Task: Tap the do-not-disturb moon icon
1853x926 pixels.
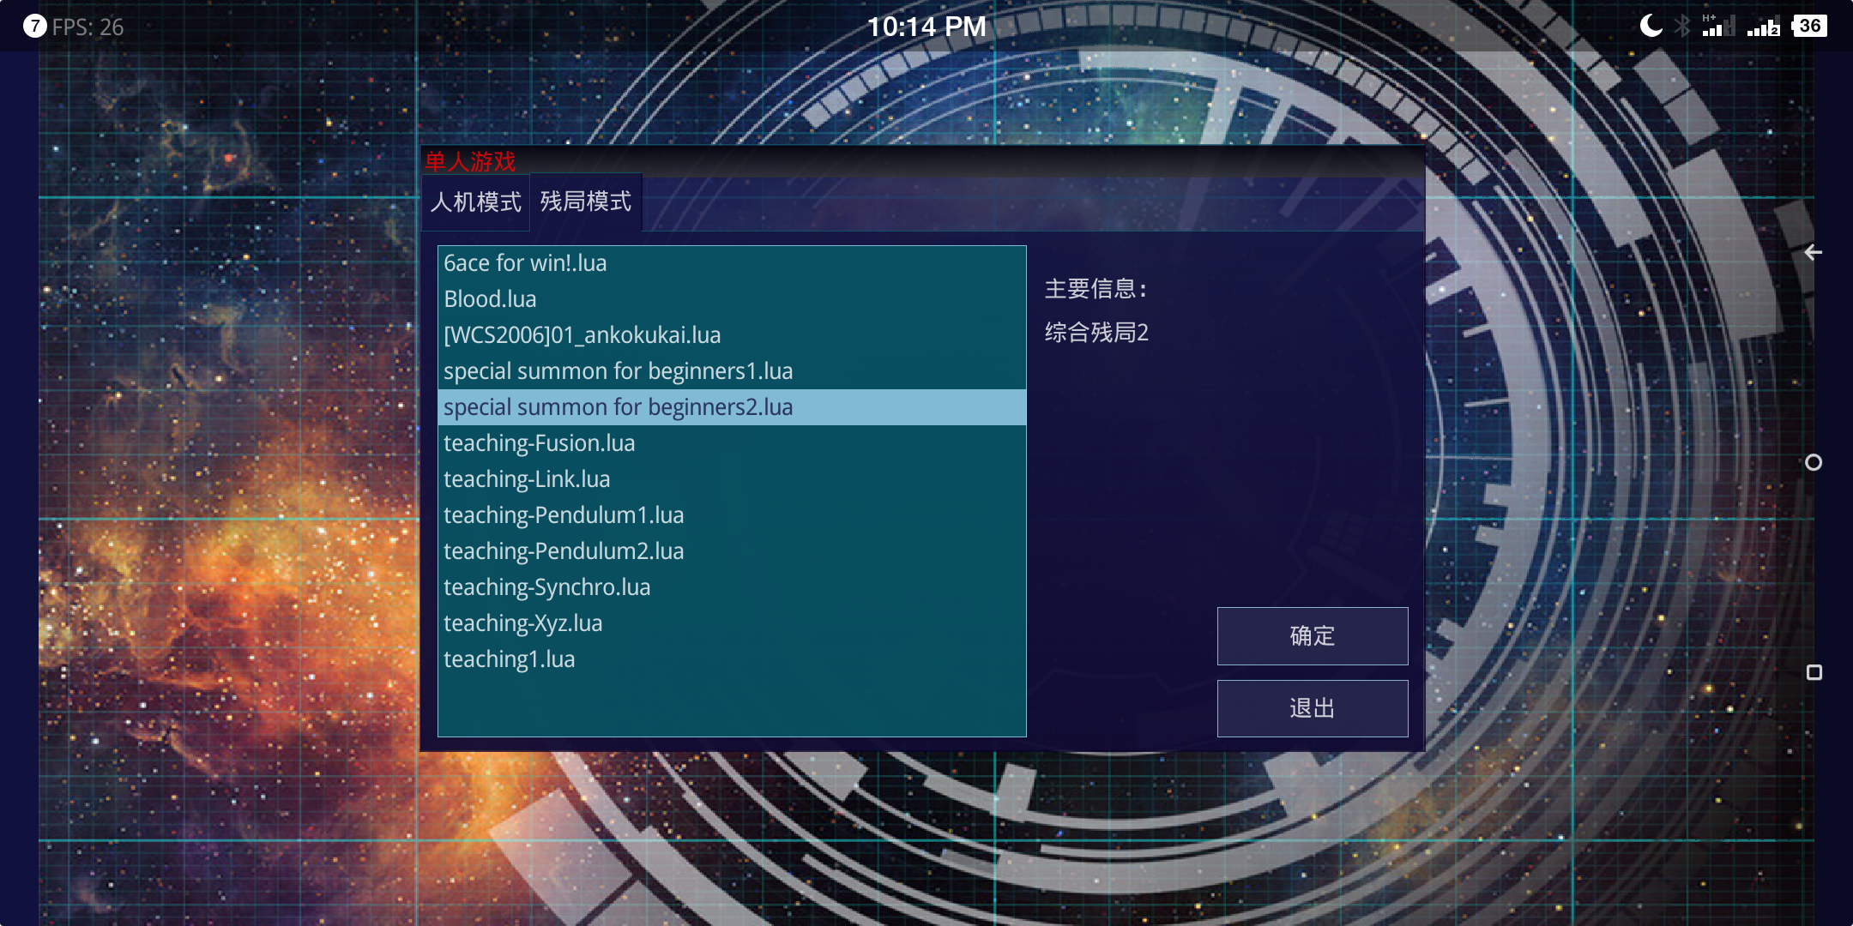Action: pyautogui.click(x=1651, y=26)
